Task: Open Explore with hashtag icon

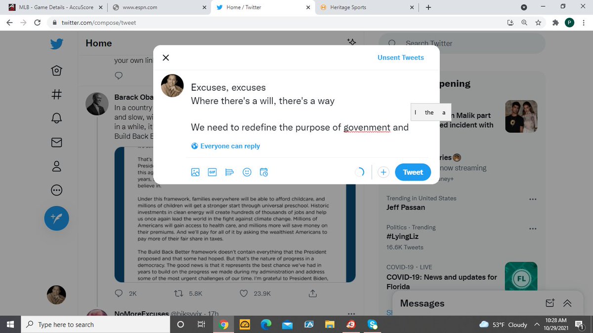Action: tap(56, 94)
